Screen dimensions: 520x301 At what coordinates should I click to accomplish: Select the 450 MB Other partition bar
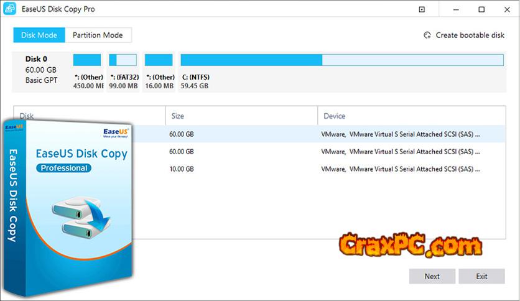click(87, 60)
